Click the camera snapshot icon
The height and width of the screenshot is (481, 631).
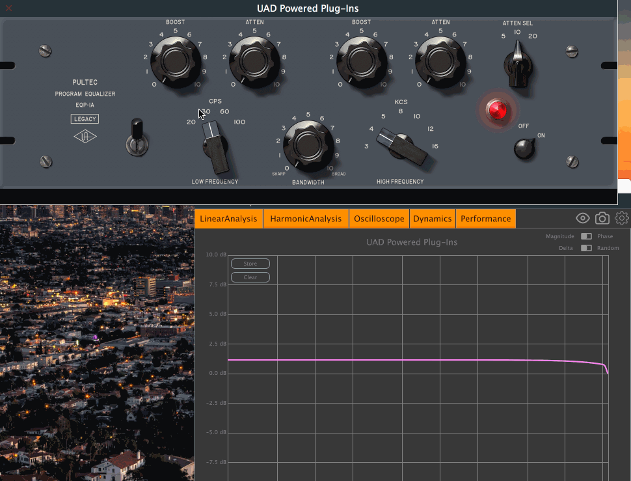pyautogui.click(x=602, y=219)
